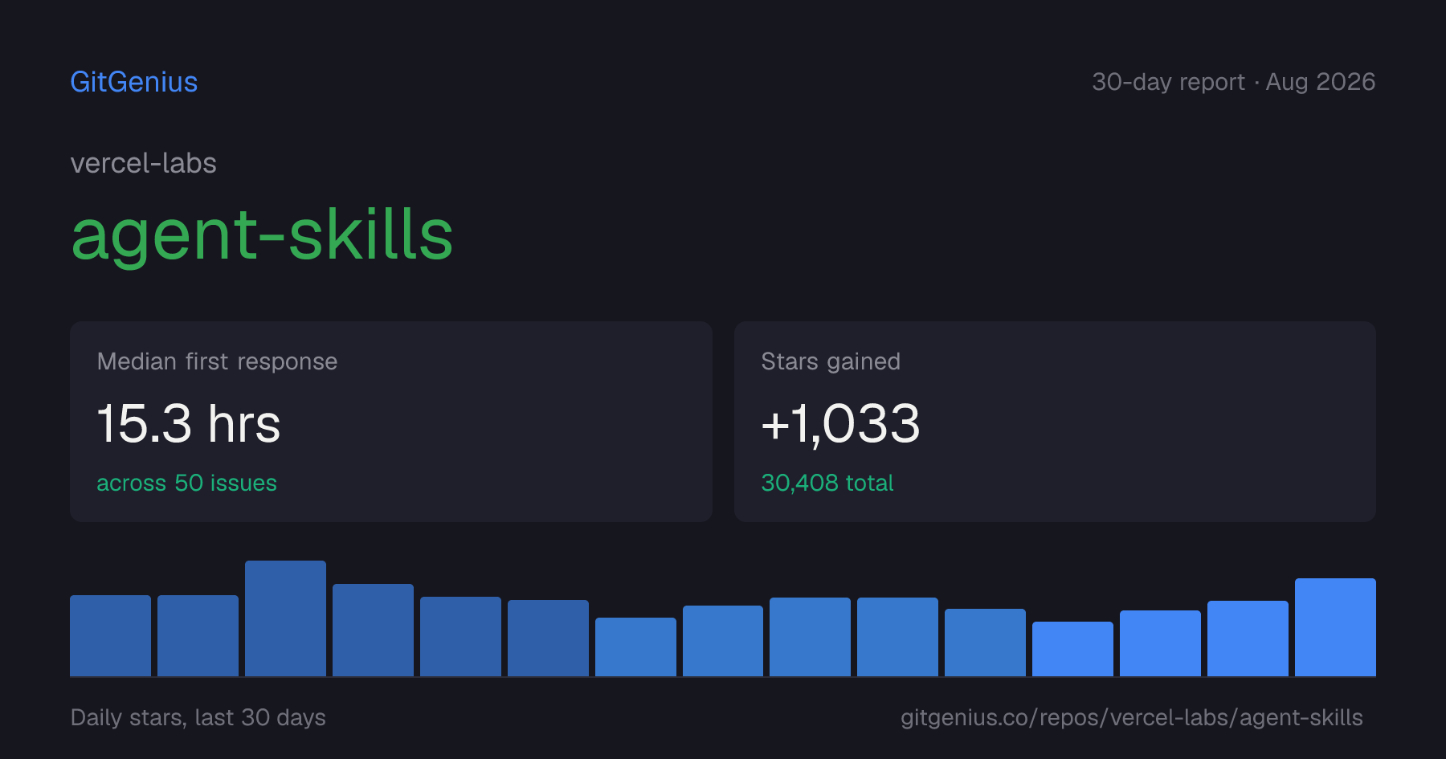The width and height of the screenshot is (1446, 759).
Task: Click the '30-day report · Aug 2026' label
Action: click(x=1233, y=82)
